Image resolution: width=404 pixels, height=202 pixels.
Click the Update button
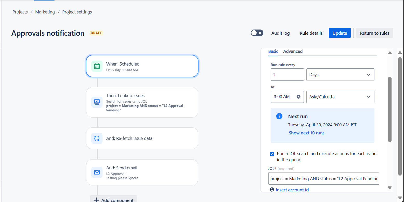tap(340, 33)
